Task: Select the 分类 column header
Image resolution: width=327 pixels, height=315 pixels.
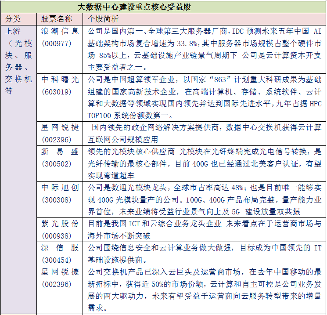Action: [13, 19]
